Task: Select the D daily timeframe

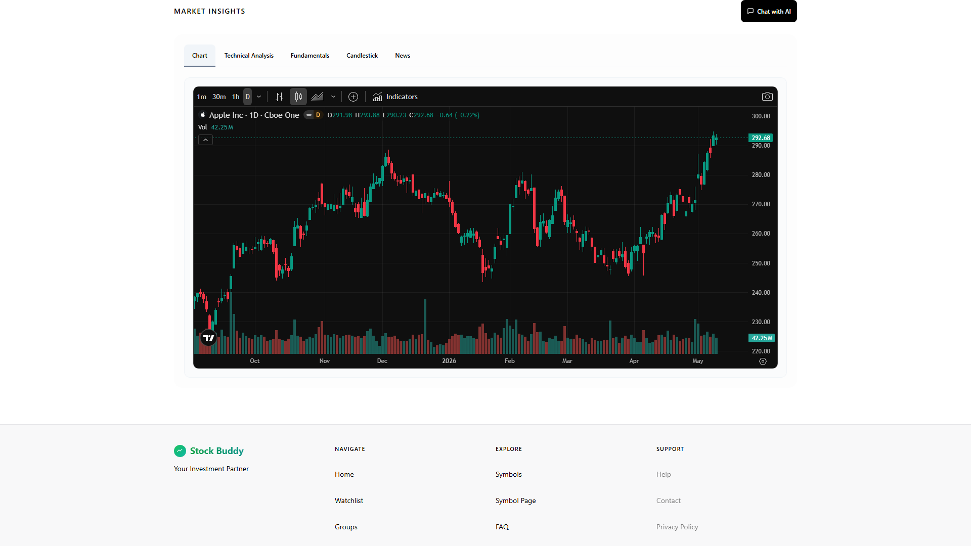Action: pyautogui.click(x=247, y=97)
